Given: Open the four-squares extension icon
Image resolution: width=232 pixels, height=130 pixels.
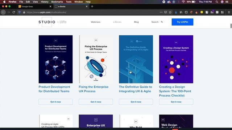Looking at the screenshot, I should click(x=222, y=12).
